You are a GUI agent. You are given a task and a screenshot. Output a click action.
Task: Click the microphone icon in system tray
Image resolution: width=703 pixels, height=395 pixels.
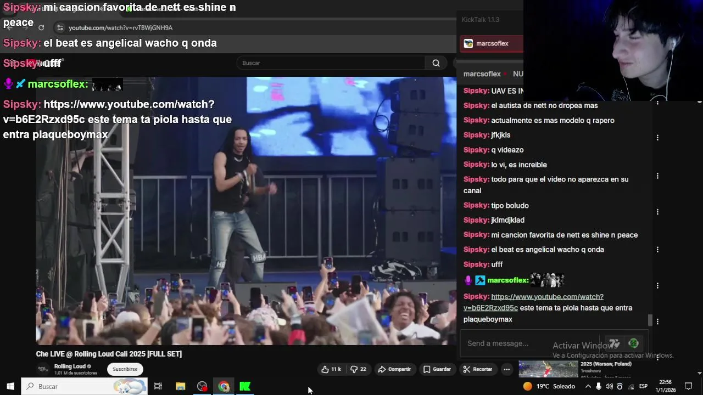[598, 386]
